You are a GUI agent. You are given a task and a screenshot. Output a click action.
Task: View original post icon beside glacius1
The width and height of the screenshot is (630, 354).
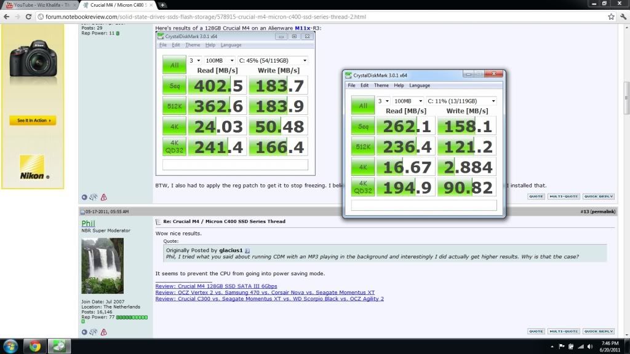pos(247,251)
